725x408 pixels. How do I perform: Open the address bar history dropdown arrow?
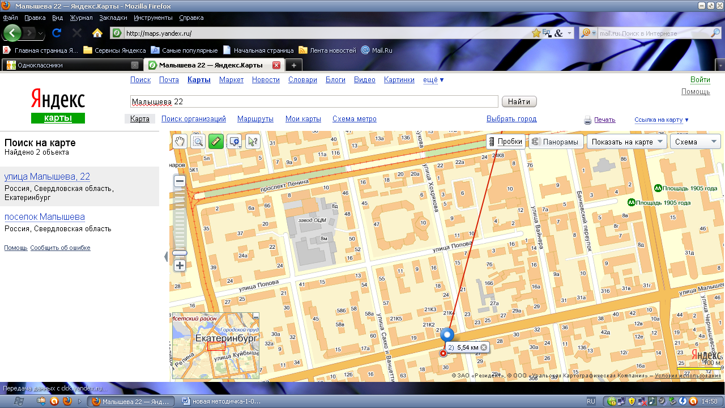tap(569, 33)
